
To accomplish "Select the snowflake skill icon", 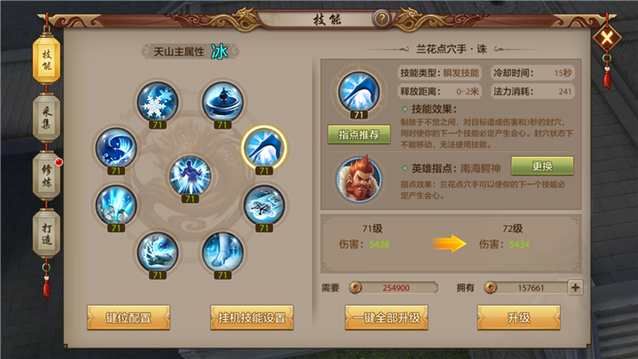I will [158, 102].
